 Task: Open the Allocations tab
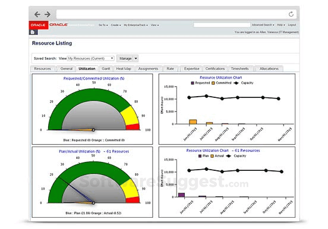[x=269, y=69]
